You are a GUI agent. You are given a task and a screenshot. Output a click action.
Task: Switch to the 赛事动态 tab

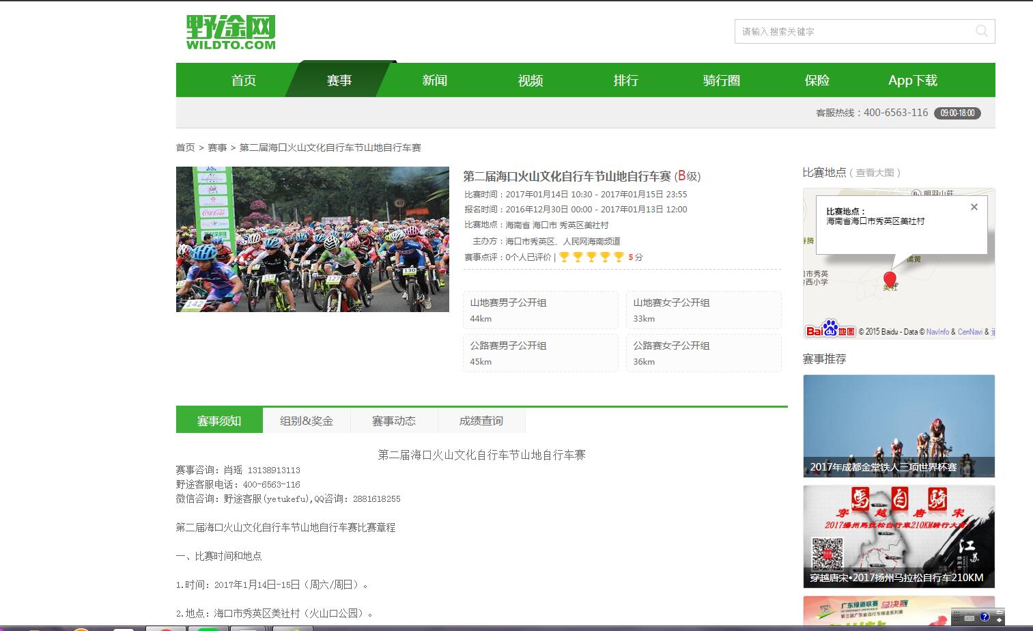[x=394, y=421]
